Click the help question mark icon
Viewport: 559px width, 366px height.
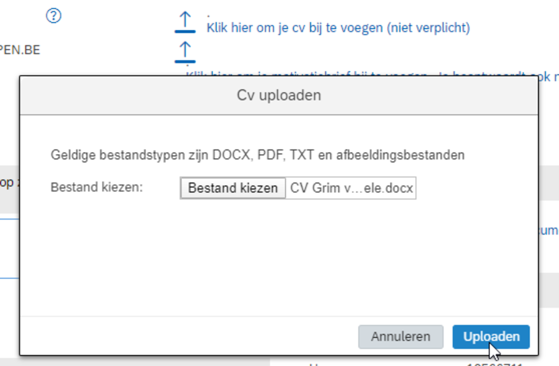[54, 17]
